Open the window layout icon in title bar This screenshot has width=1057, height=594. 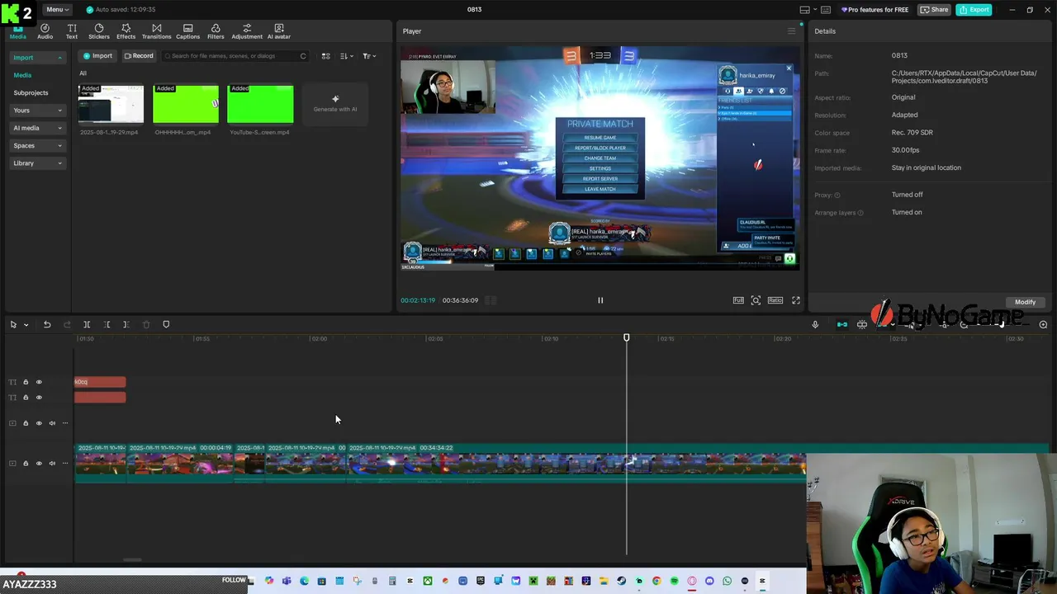[x=804, y=10]
